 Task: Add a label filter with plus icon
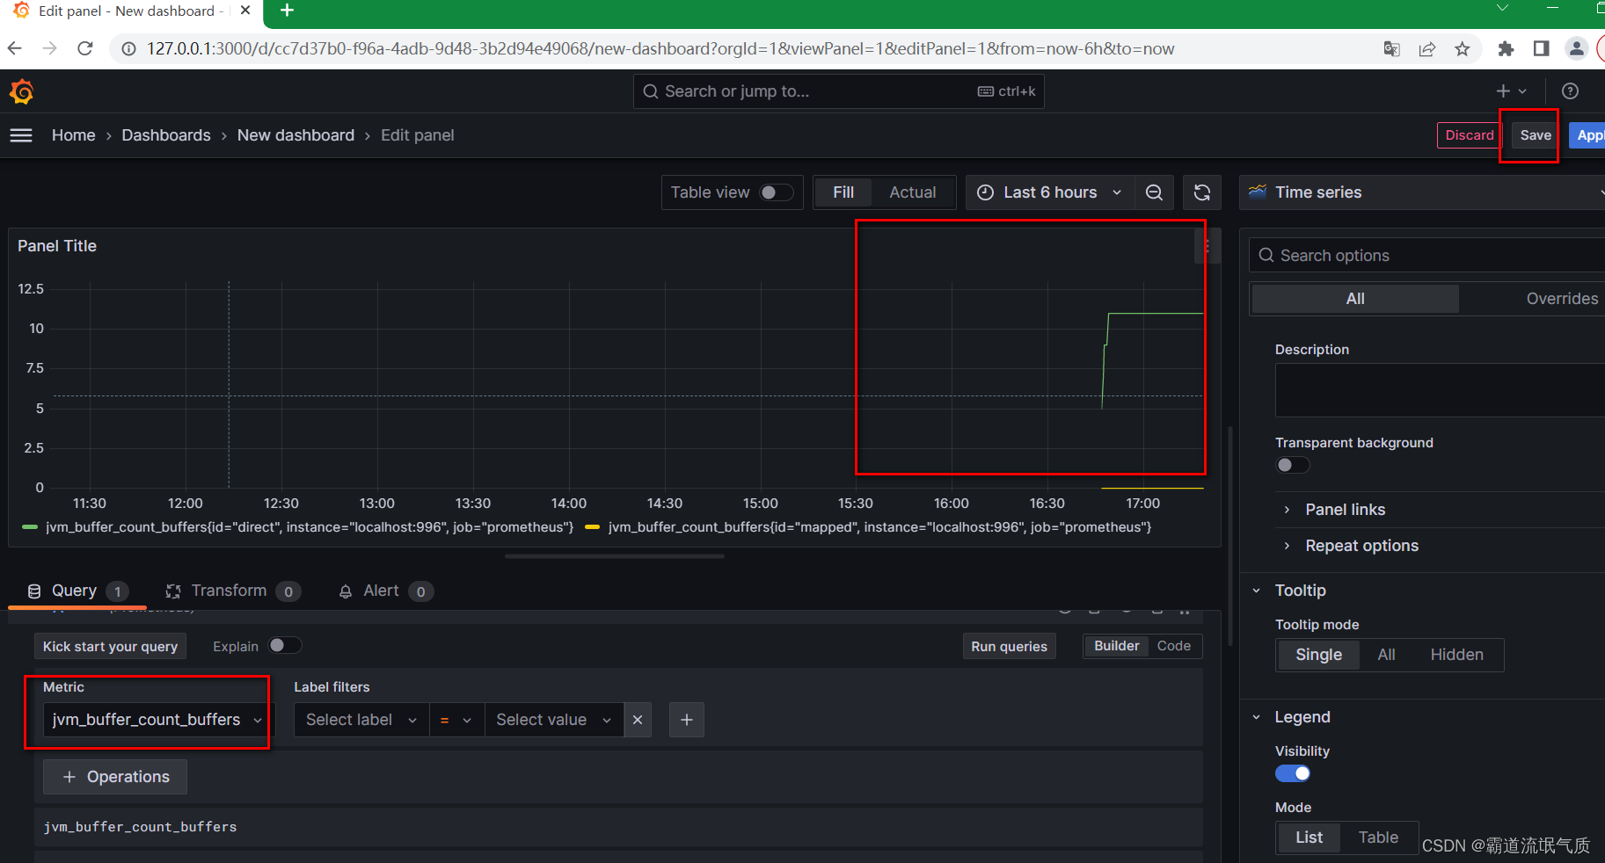687,720
